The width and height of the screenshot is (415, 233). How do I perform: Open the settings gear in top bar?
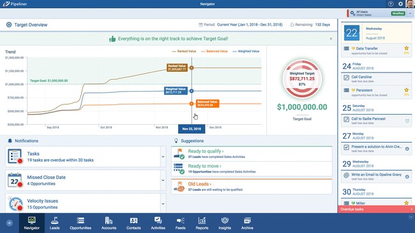pyautogui.click(x=401, y=4)
